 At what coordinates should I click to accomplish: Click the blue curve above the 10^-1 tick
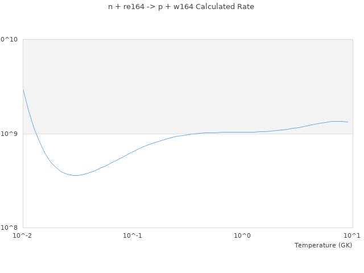point(133,152)
